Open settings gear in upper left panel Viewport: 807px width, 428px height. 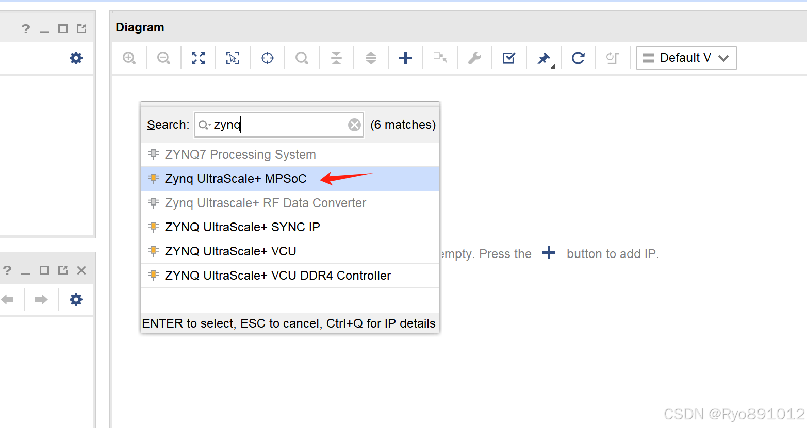76,58
